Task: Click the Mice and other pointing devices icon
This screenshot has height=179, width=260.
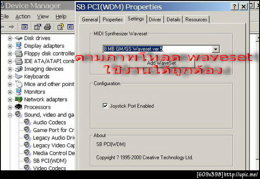Action: [x=19, y=84]
